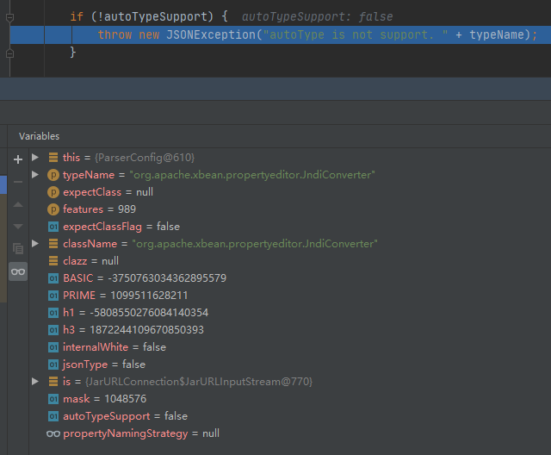Expand the className variable node
This screenshot has height=455, width=551.
(x=35, y=244)
